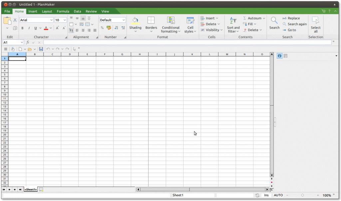341x201 pixels.
Task: Click the scissors Cut icon
Action: (x=15, y=20)
